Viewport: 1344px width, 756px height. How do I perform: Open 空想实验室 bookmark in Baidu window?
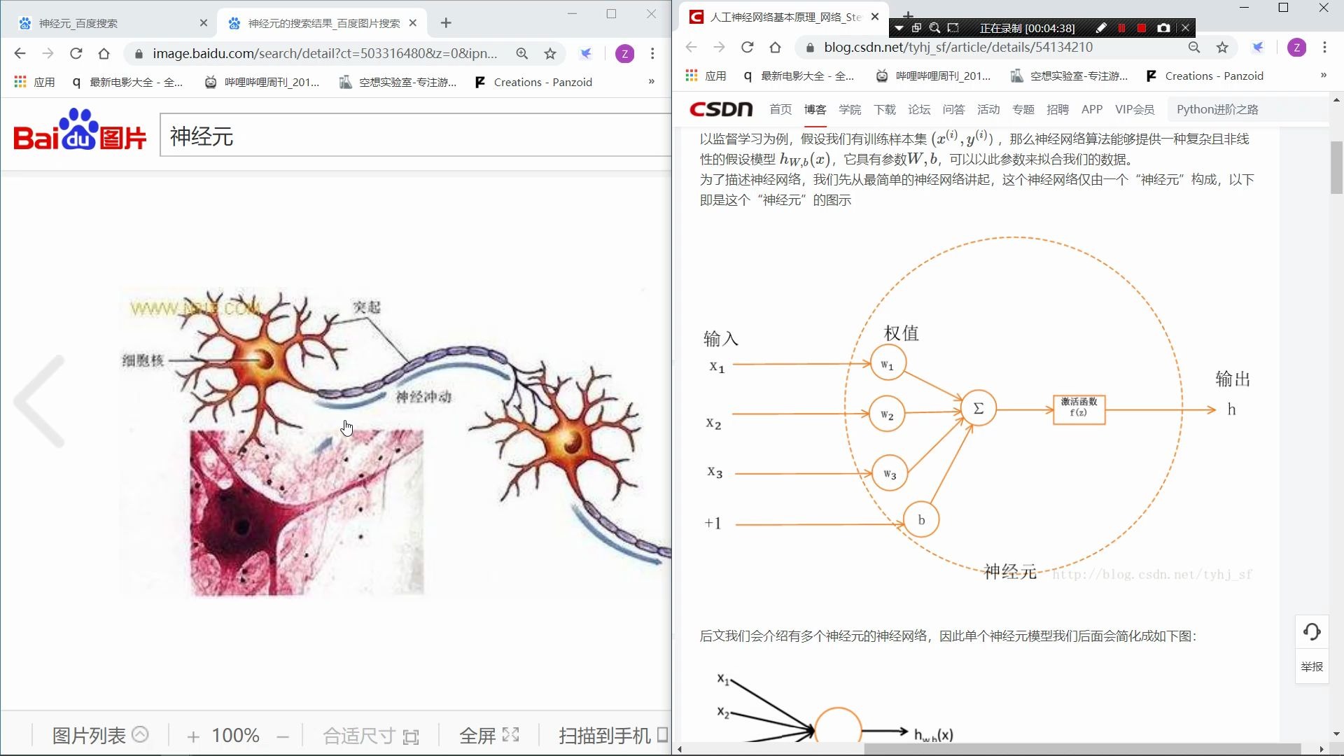click(398, 82)
